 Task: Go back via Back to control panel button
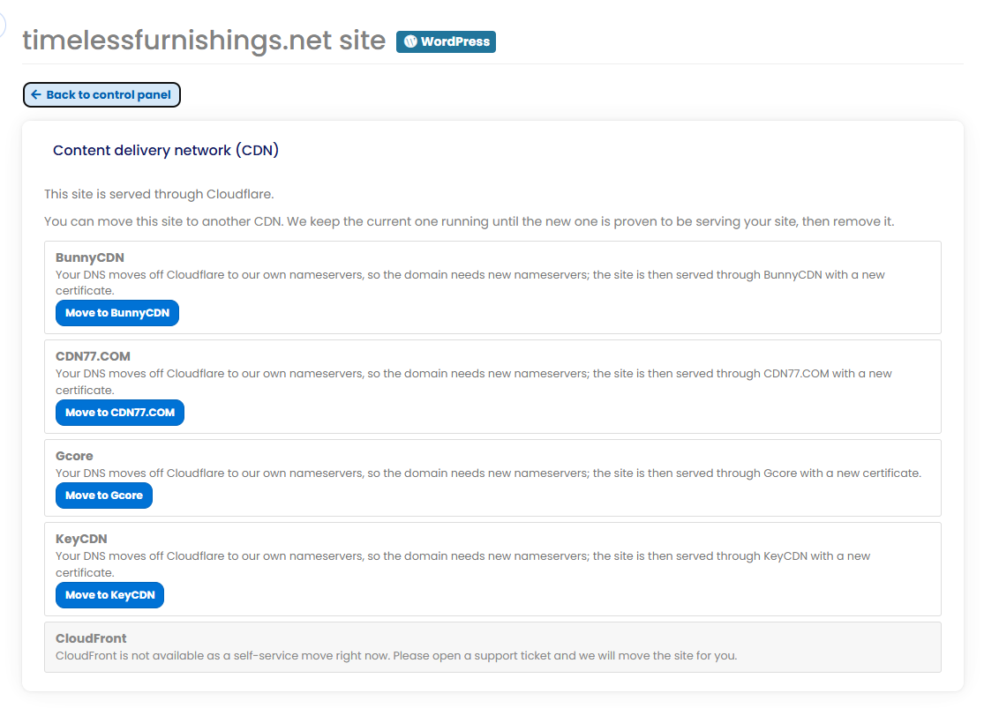[101, 94]
